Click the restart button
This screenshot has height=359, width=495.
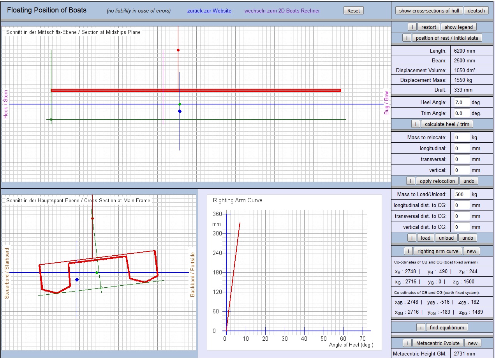(x=429, y=27)
